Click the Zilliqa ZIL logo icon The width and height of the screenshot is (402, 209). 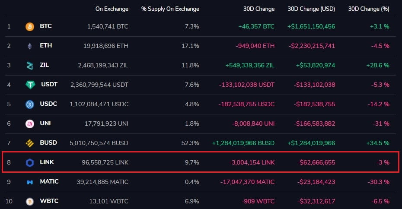click(29, 65)
